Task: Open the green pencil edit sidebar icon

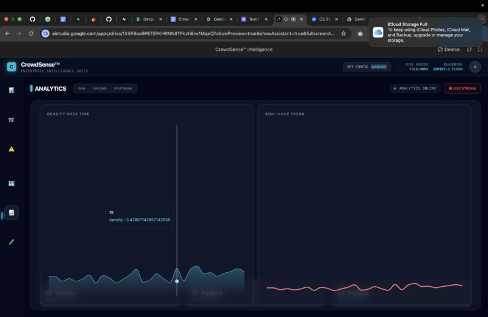Action: (12, 242)
